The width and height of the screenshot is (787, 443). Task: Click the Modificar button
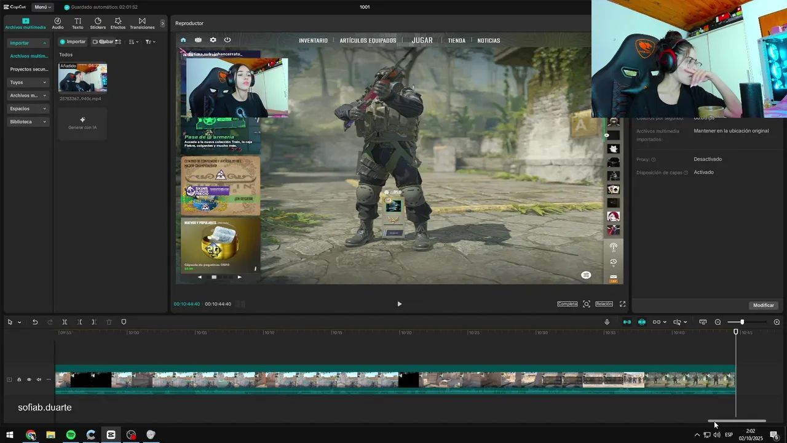click(x=764, y=305)
